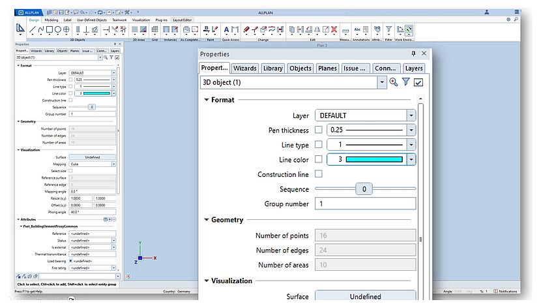Collapse the Geometry section in enlarged panel
541x304 pixels.
[x=207, y=220]
